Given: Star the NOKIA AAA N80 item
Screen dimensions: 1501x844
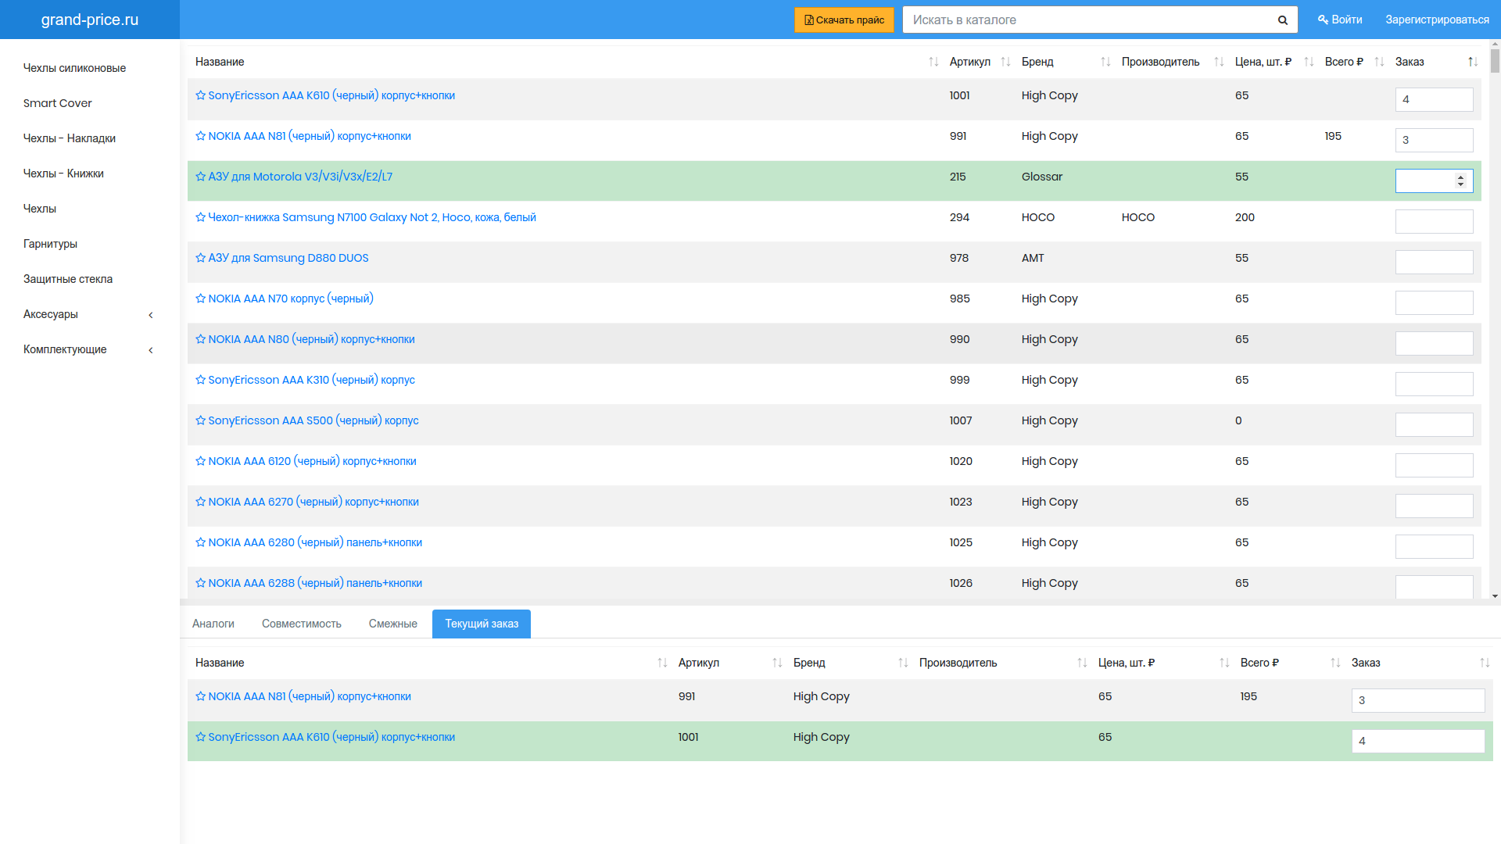Looking at the screenshot, I should [200, 339].
